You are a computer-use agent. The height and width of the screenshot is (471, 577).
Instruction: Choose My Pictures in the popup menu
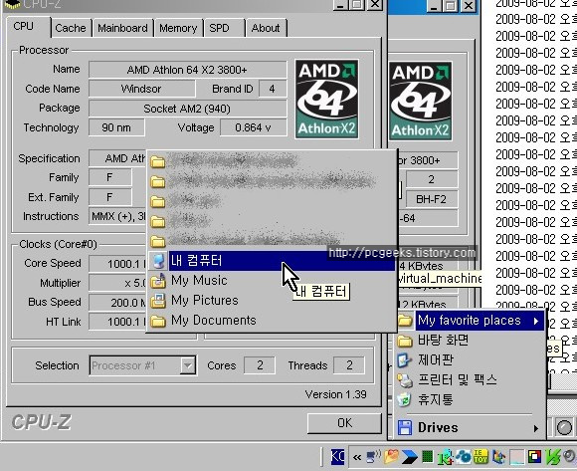(x=272, y=301)
